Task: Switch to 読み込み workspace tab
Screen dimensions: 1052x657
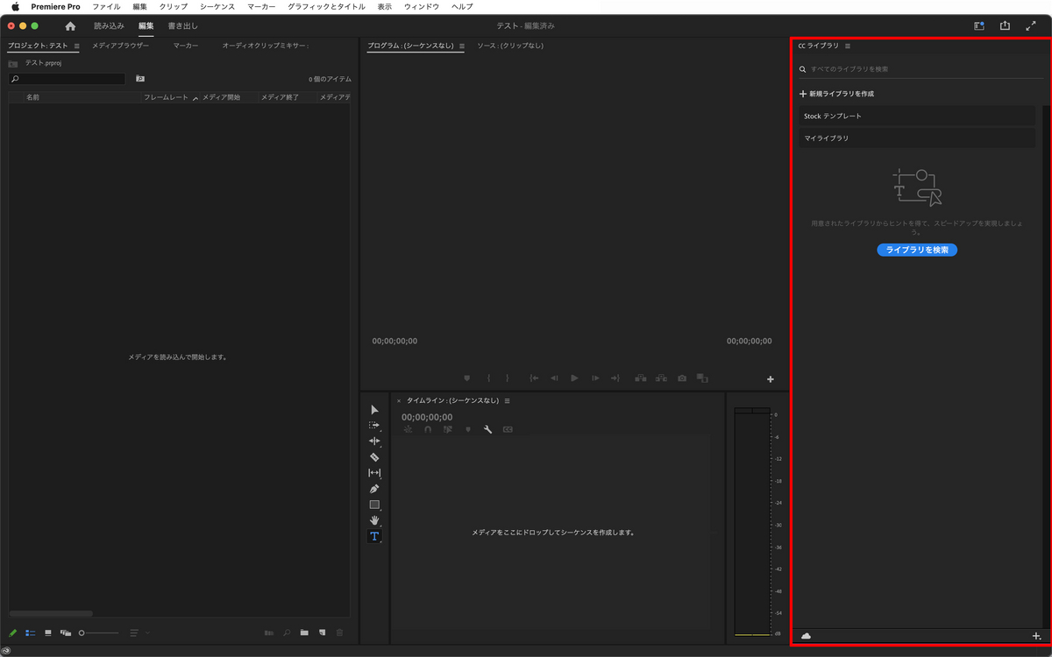Action: [x=110, y=26]
